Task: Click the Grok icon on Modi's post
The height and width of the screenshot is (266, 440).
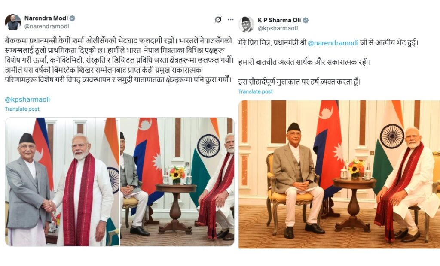Action: coord(218,20)
